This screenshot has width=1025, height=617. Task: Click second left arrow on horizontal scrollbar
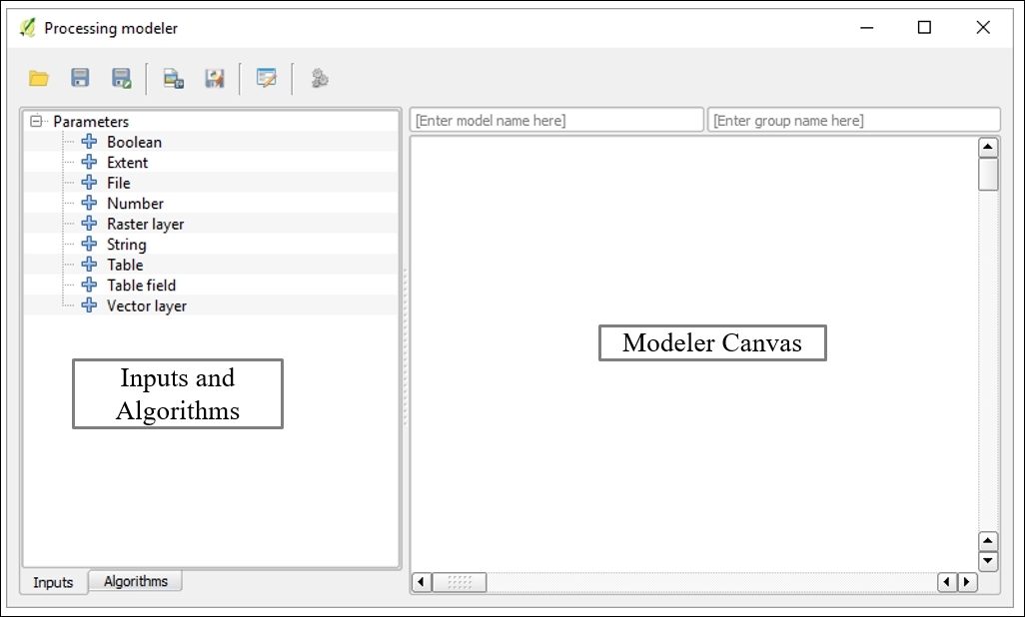pos(947,582)
